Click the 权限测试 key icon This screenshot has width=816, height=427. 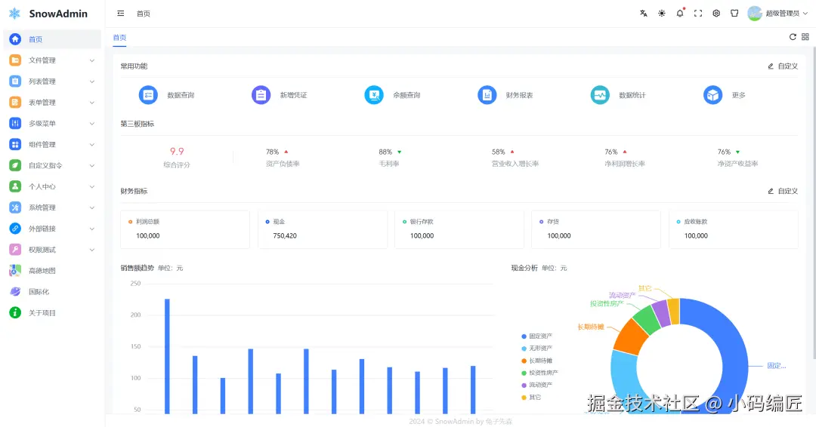(15, 250)
